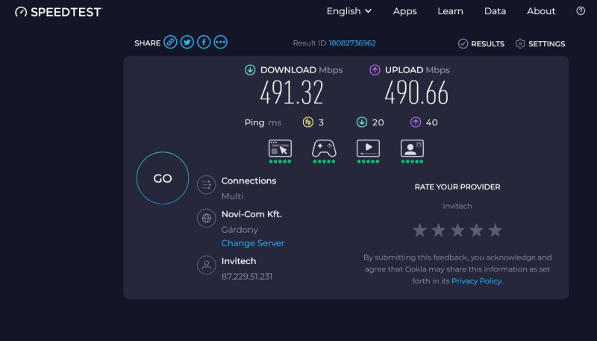
Task: Open more share options ellipsis icon
Action: point(220,43)
